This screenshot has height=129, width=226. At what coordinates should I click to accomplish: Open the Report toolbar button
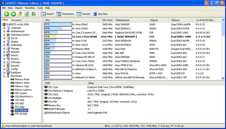click(47, 14)
